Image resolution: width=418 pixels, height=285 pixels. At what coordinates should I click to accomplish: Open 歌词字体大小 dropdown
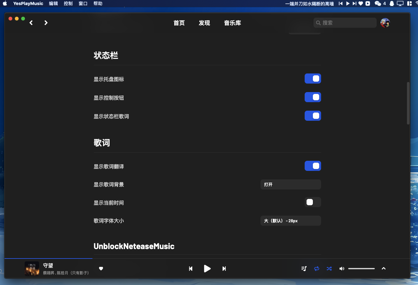291,221
